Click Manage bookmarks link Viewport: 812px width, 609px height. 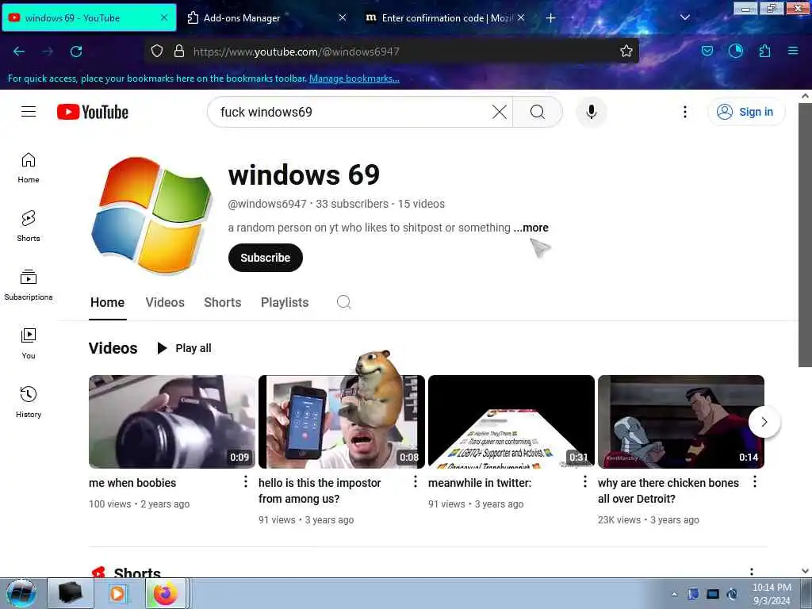point(354,79)
